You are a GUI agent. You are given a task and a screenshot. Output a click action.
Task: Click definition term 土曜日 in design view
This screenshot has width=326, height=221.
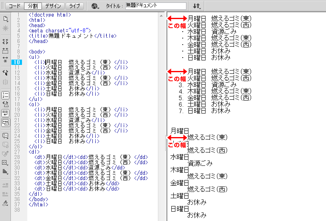coord(179,196)
